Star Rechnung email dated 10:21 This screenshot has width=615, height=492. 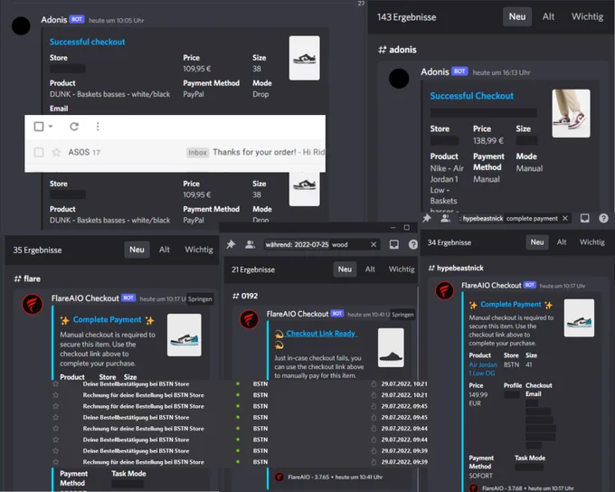(56, 395)
